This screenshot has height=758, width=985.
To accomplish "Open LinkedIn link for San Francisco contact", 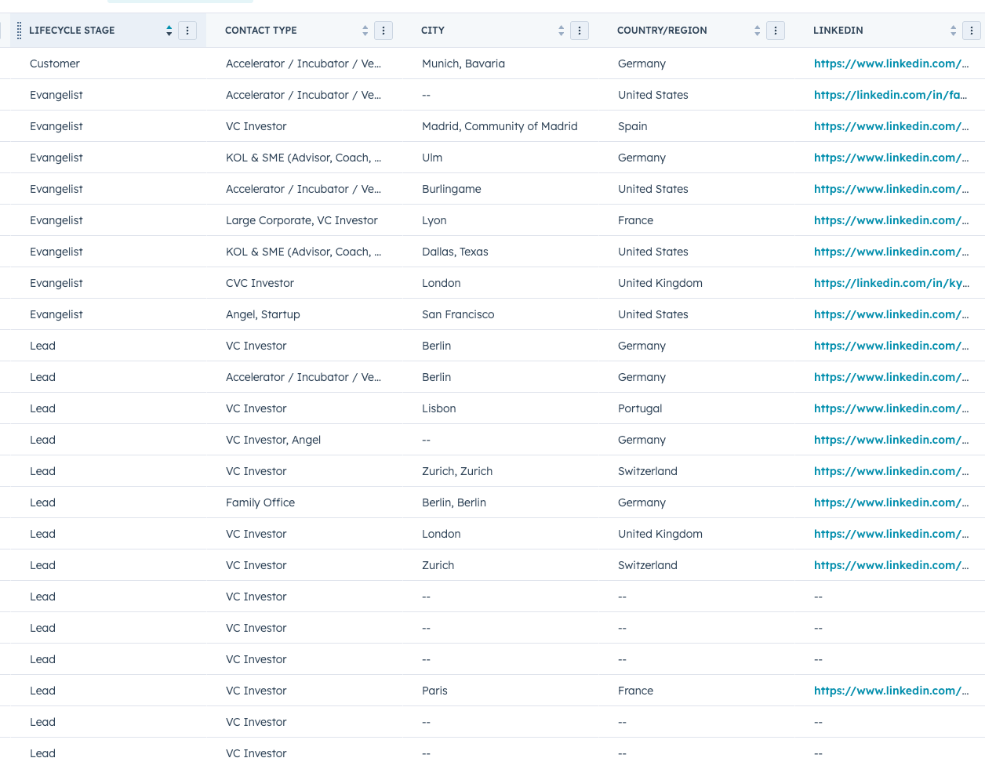I will point(892,314).
